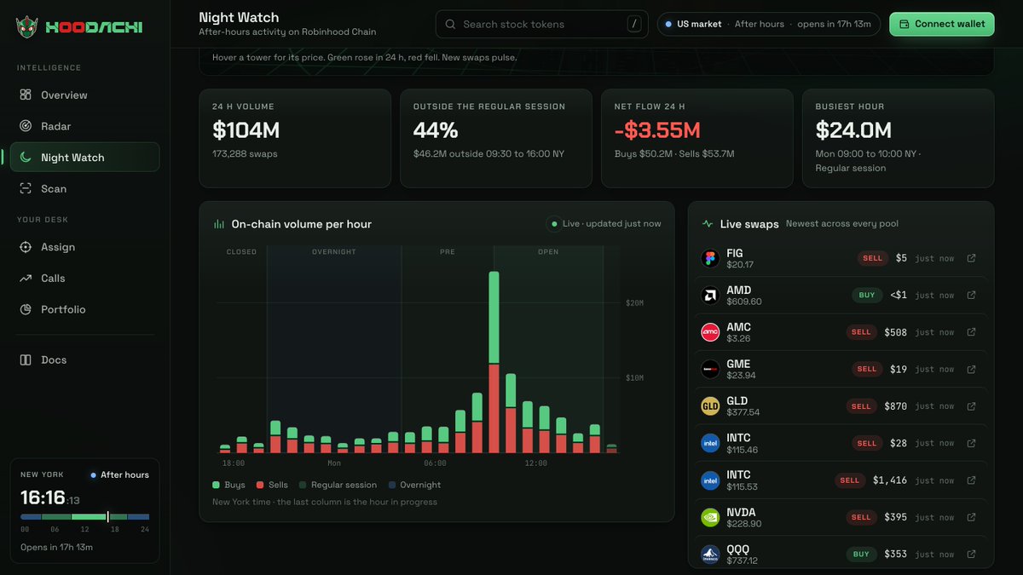Click the Connect wallet button
1023x575 pixels.
point(941,24)
